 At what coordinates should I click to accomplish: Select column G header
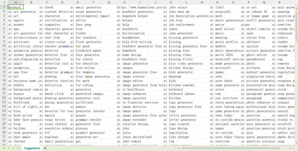[109, 2]
